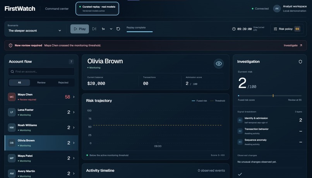
Task: Click the checkmark icon in Investigation panel
Action: tap(240, 174)
